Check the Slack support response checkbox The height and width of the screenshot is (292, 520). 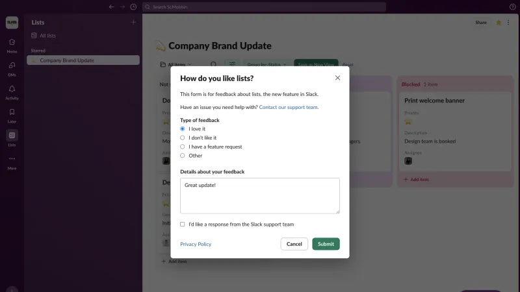pos(183,224)
